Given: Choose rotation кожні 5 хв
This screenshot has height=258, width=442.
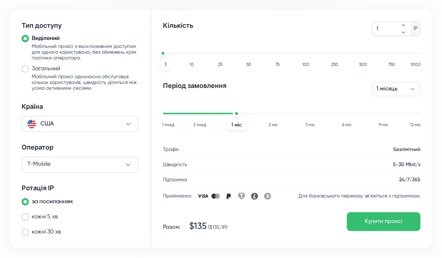Looking at the screenshot, I should click(x=25, y=217).
